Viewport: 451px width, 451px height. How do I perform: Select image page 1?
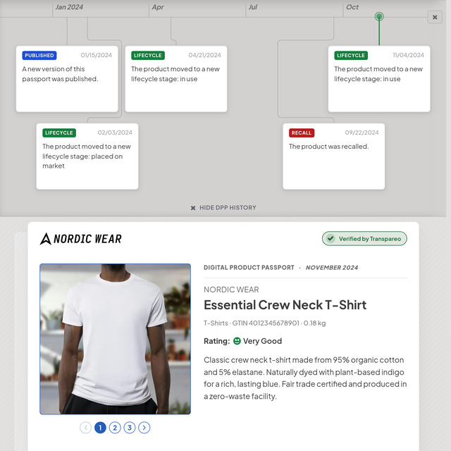(100, 428)
